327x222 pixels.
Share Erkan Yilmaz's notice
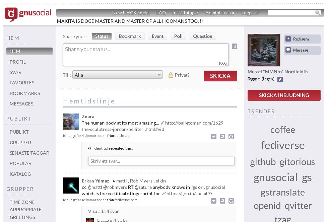tap(231, 201)
